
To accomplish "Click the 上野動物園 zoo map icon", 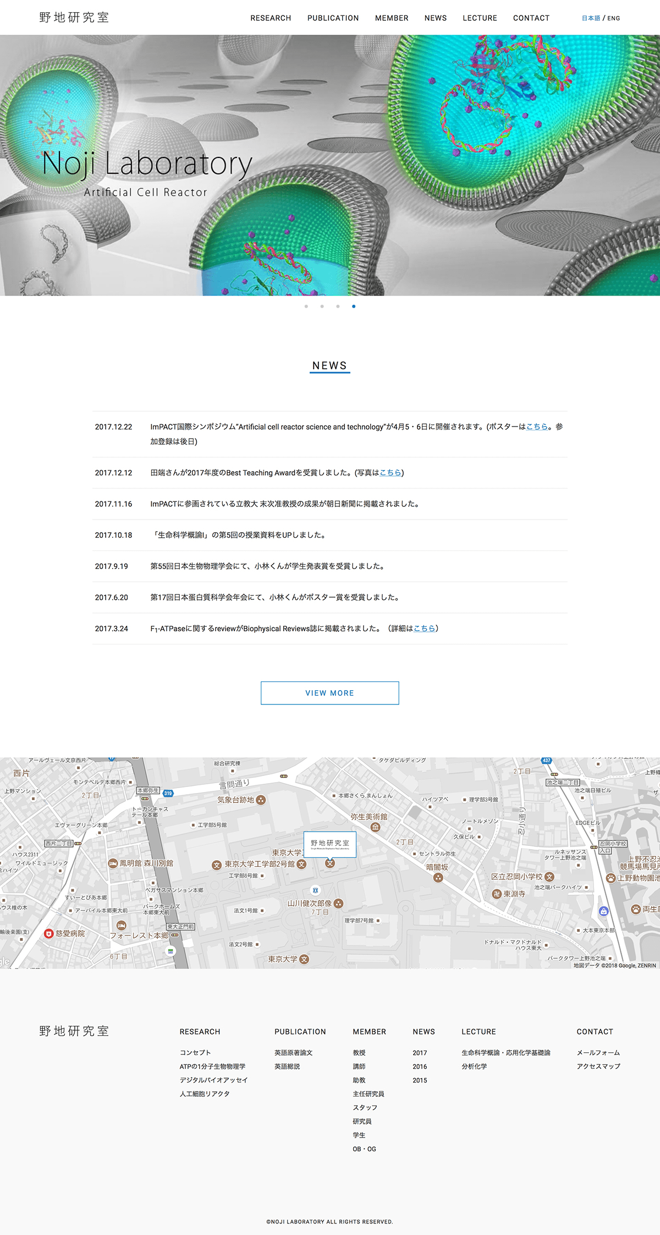I will pyautogui.click(x=610, y=878).
